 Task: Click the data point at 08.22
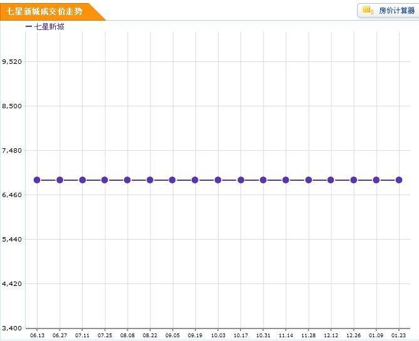coord(150,180)
